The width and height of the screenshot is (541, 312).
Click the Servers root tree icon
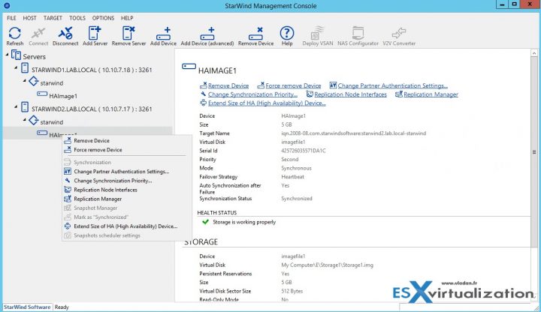click(16, 55)
